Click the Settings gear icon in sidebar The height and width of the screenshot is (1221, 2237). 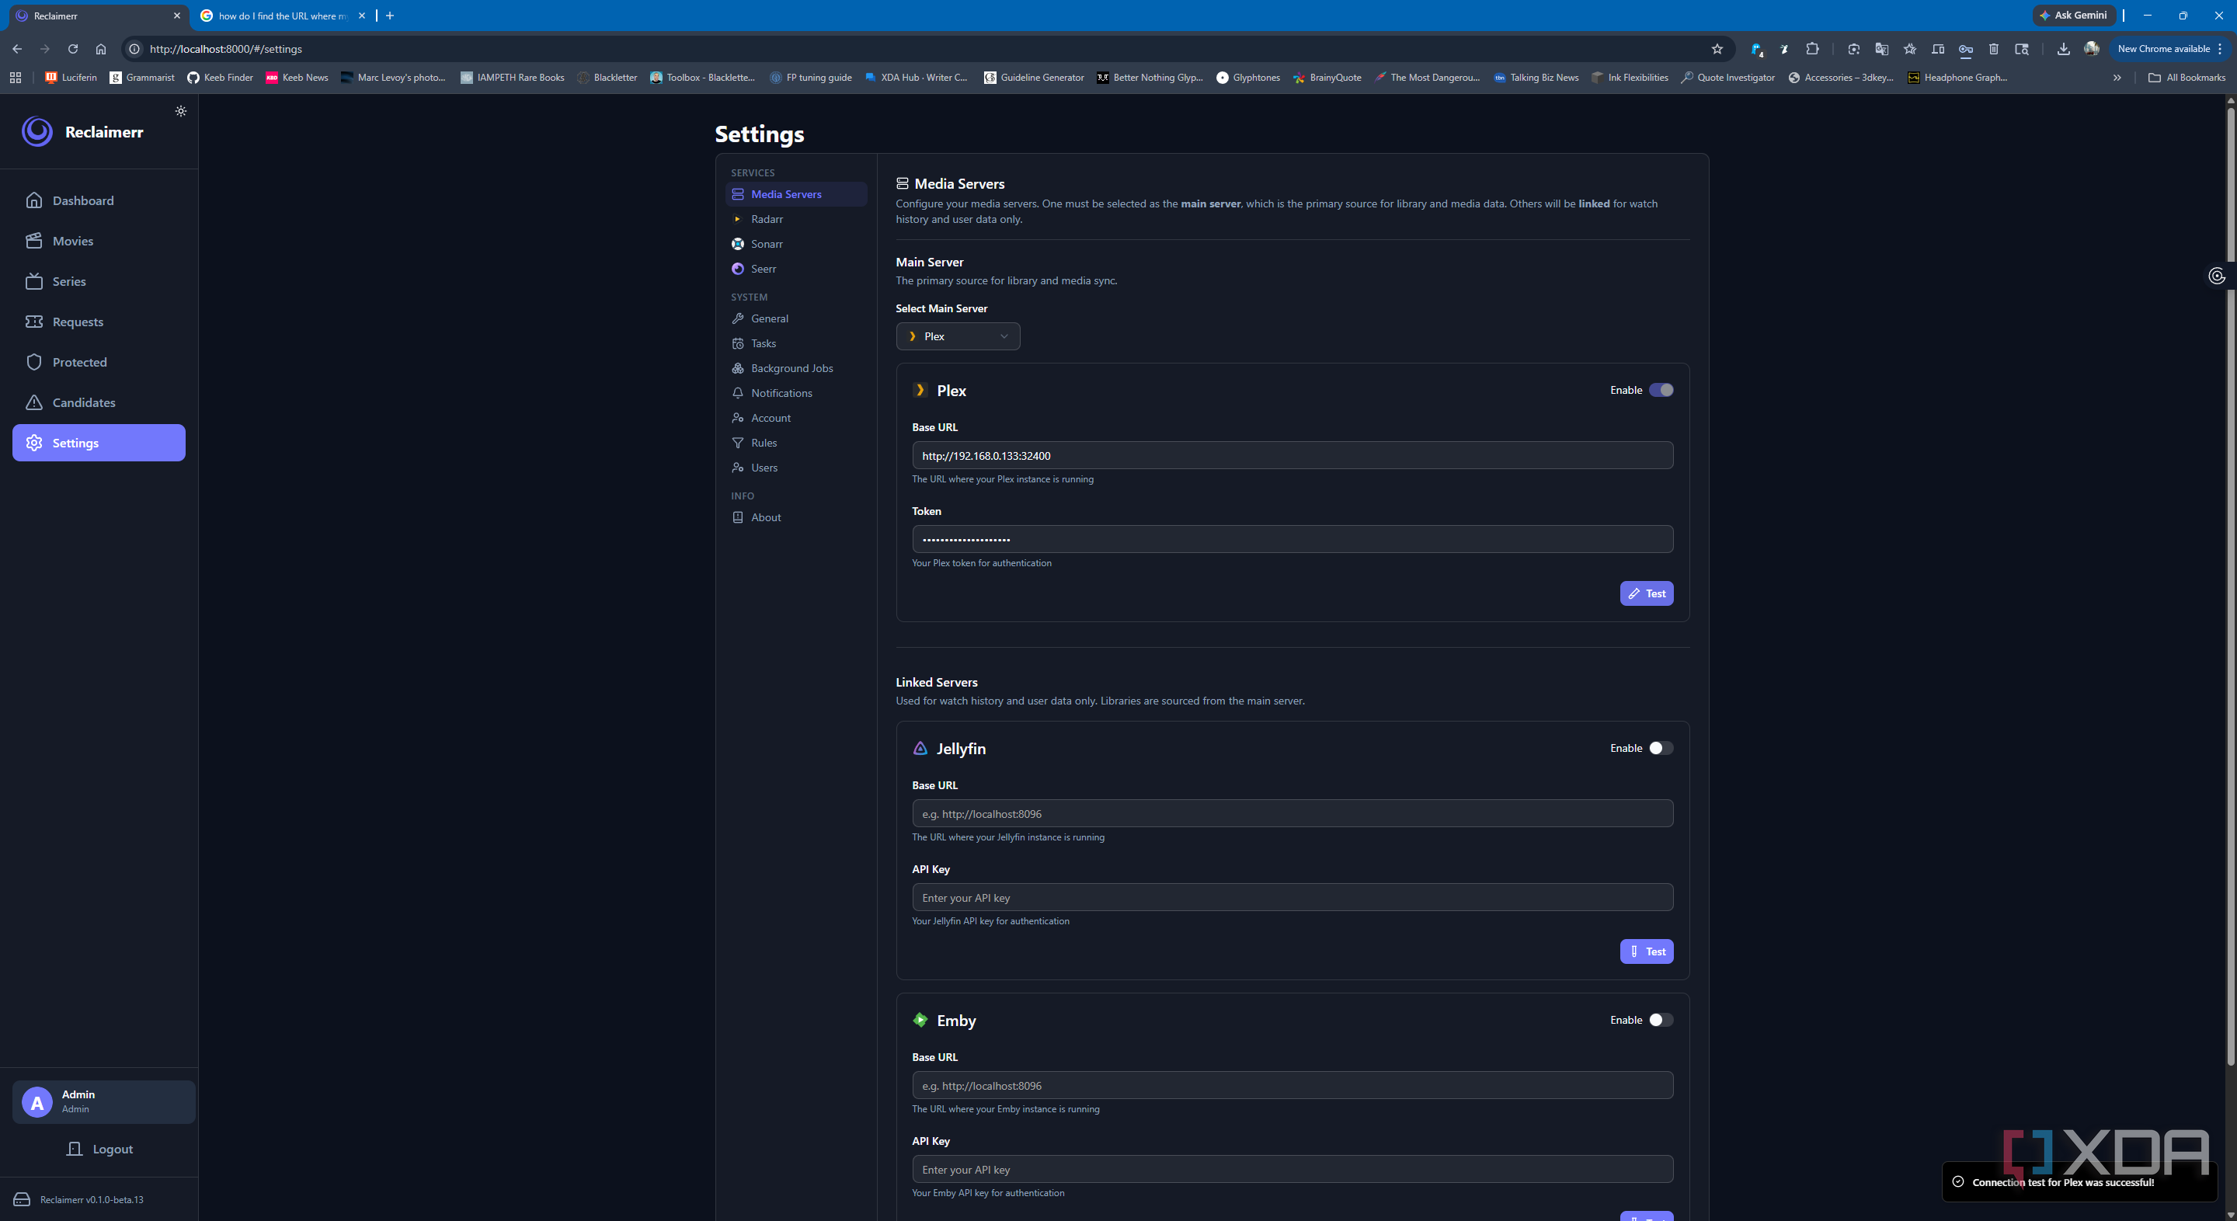click(34, 443)
